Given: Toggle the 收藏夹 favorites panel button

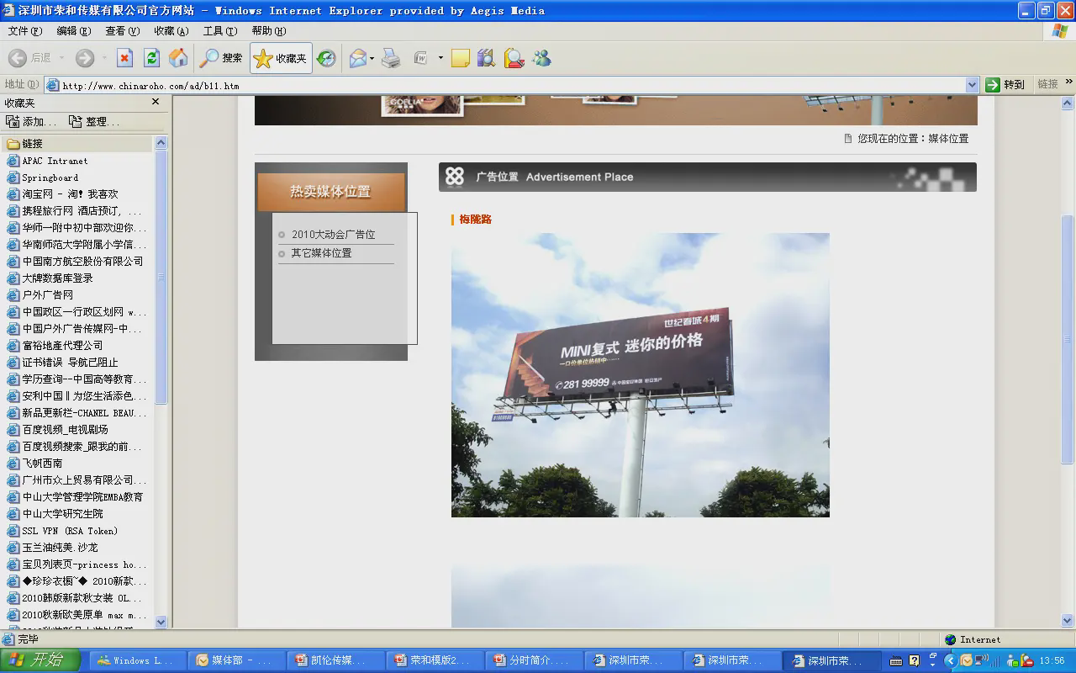Looking at the screenshot, I should click(281, 58).
